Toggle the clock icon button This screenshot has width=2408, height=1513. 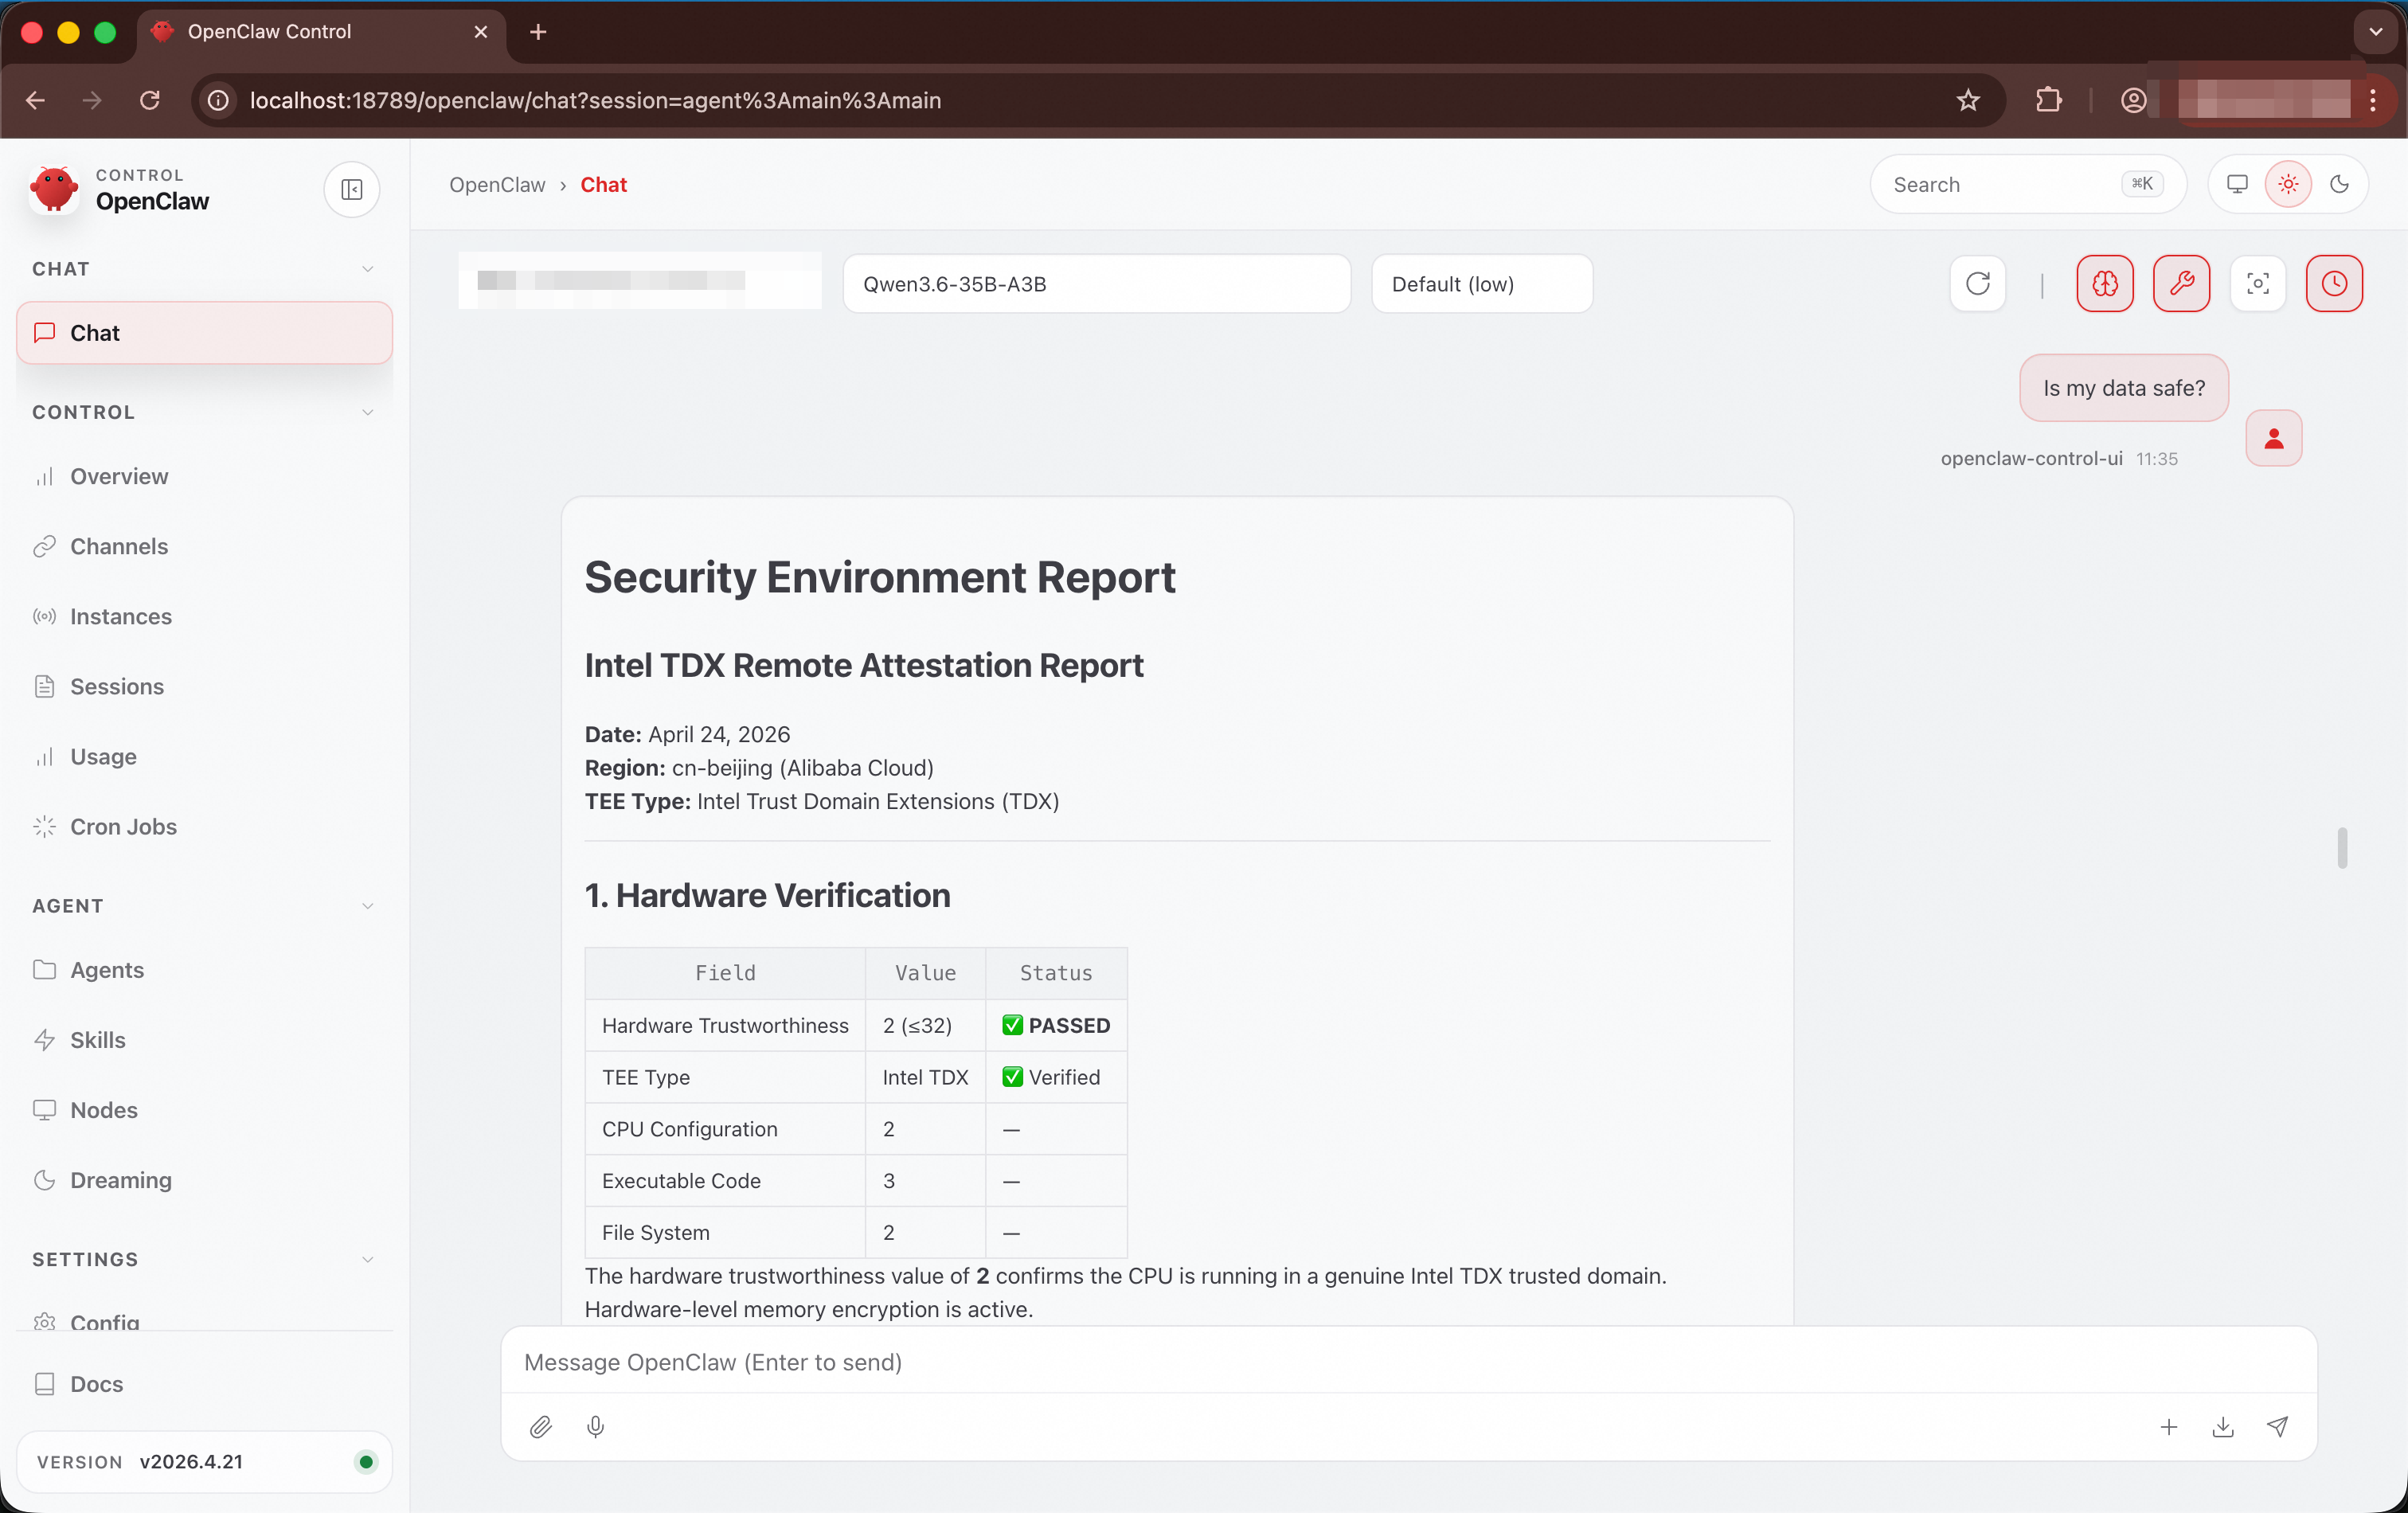(x=2334, y=284)
